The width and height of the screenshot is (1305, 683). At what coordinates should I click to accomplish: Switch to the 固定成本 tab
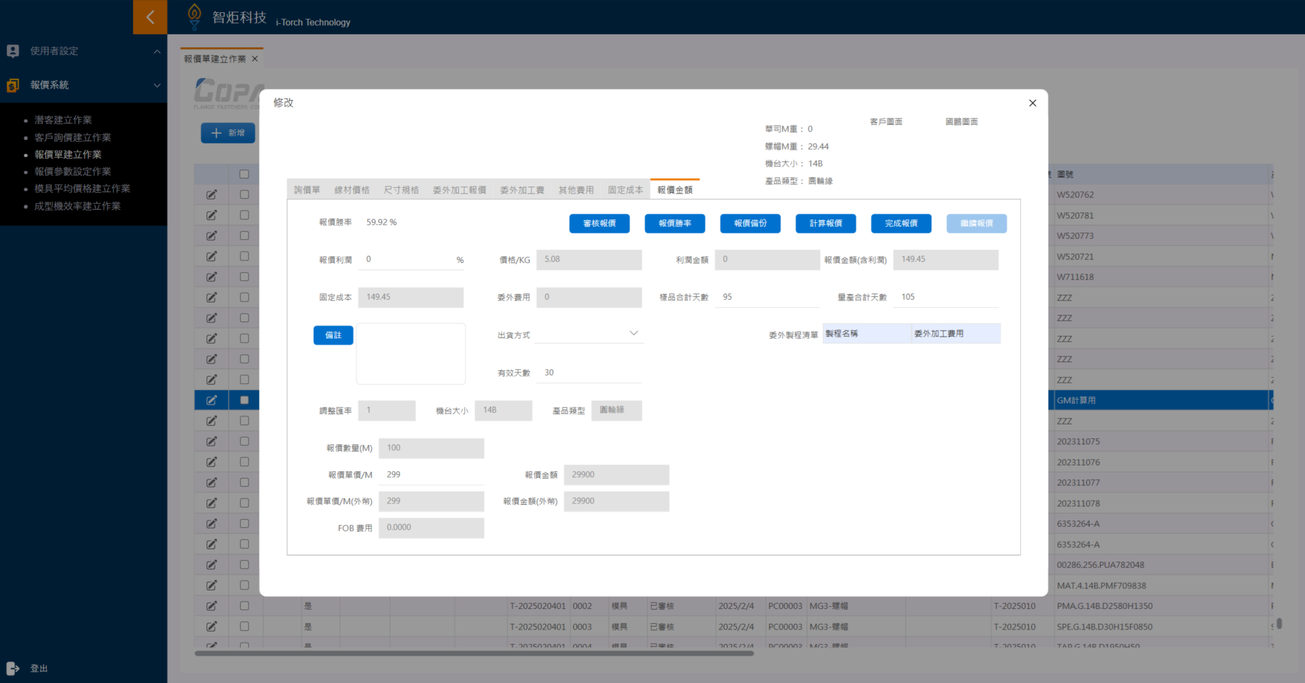pos(625,190)
